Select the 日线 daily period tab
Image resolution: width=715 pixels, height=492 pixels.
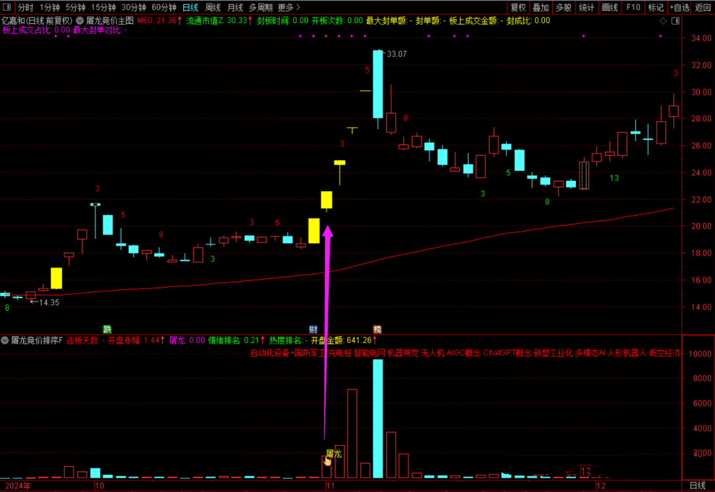(190, 7)
